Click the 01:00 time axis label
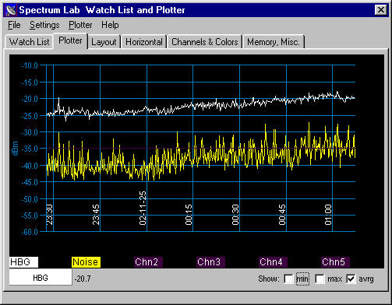392x305 pixels. pos(328,215)
